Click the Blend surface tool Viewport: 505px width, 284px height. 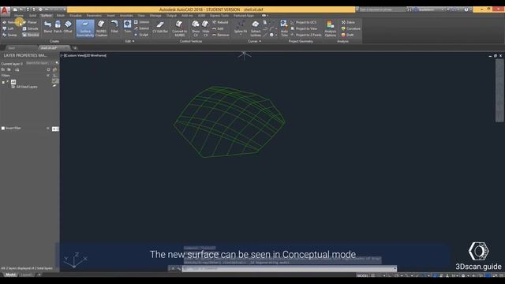[47, 27]
